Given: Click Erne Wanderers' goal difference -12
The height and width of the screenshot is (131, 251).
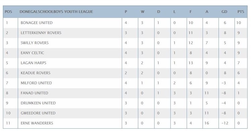Looking at the screenshot, I should coord(225,123).
